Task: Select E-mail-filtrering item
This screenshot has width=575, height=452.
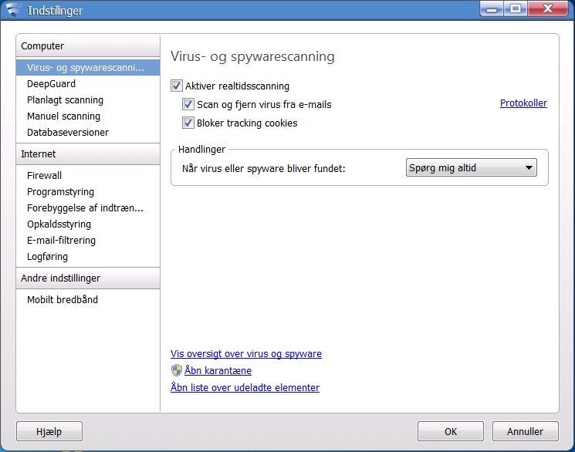Action: point(88,241)
